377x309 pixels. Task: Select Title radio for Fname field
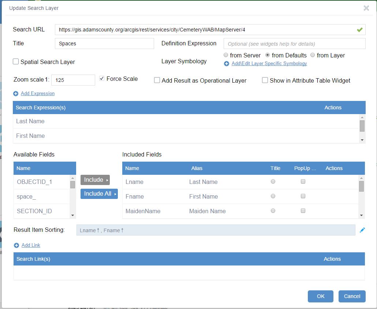273,196
